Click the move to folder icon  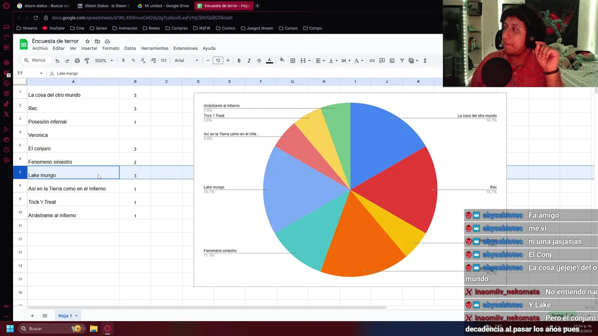(97, 42)
